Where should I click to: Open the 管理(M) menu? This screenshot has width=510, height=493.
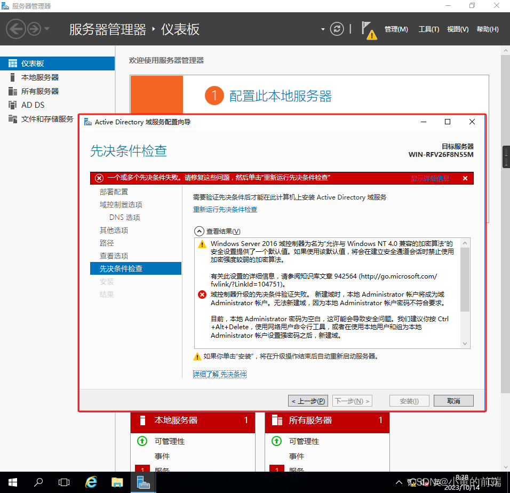click(x=396, y=29)
